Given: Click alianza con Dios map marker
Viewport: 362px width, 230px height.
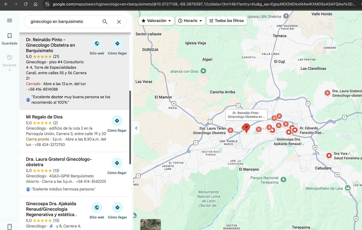Looking at the screenshot, I should pyautogui.click(x=203, y=71).
